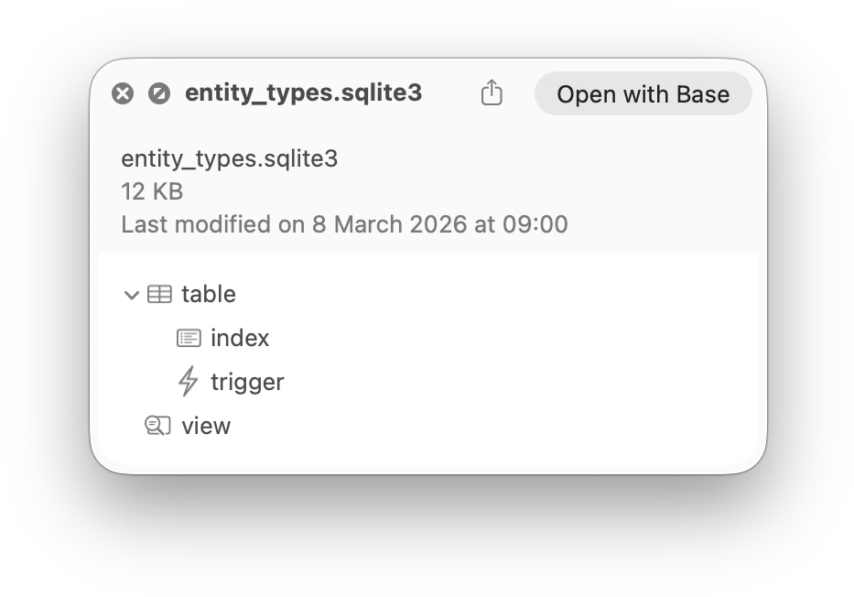This screenshot has height=597, width=854.
Task: Toggle the table disclosure arrow closed
Action: [131, 294]
